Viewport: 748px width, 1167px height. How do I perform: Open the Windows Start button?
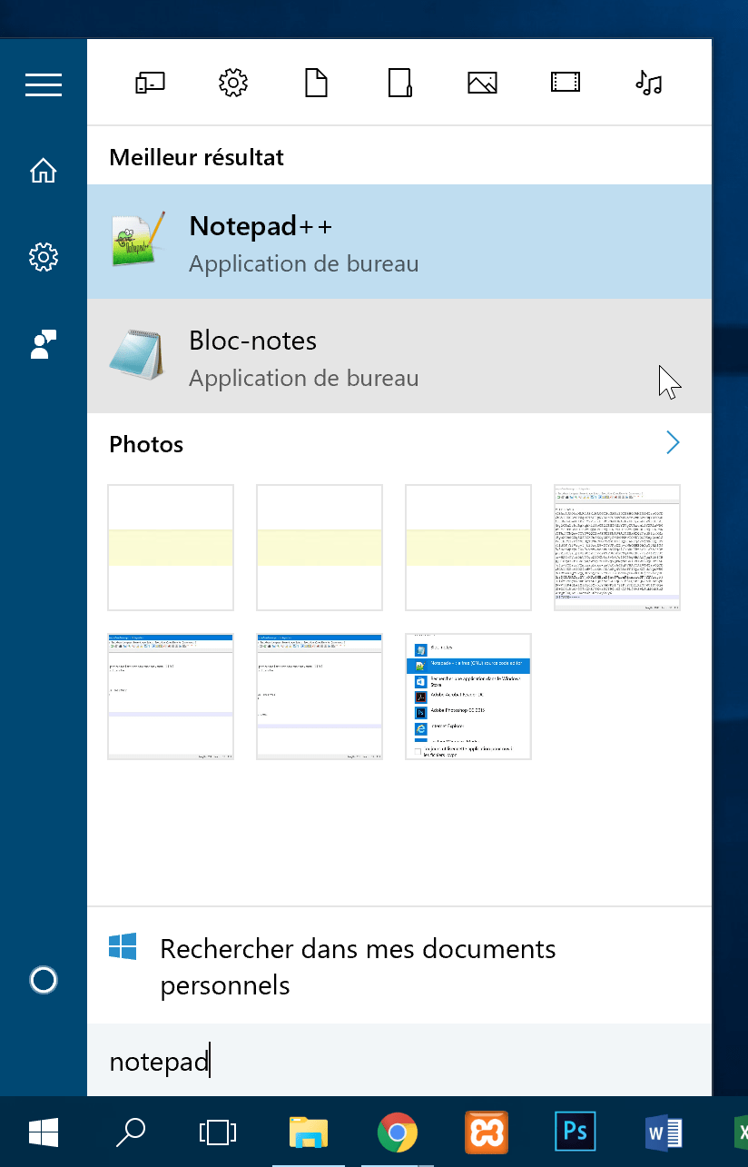click(44, 1132)
